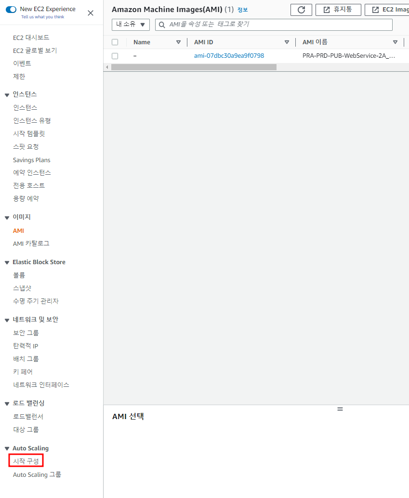Sort by Name column arrow

178,42
